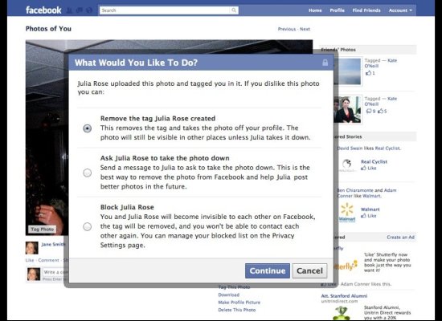Open messages icon in header
442x321 pixels.
tap(80, 10)
